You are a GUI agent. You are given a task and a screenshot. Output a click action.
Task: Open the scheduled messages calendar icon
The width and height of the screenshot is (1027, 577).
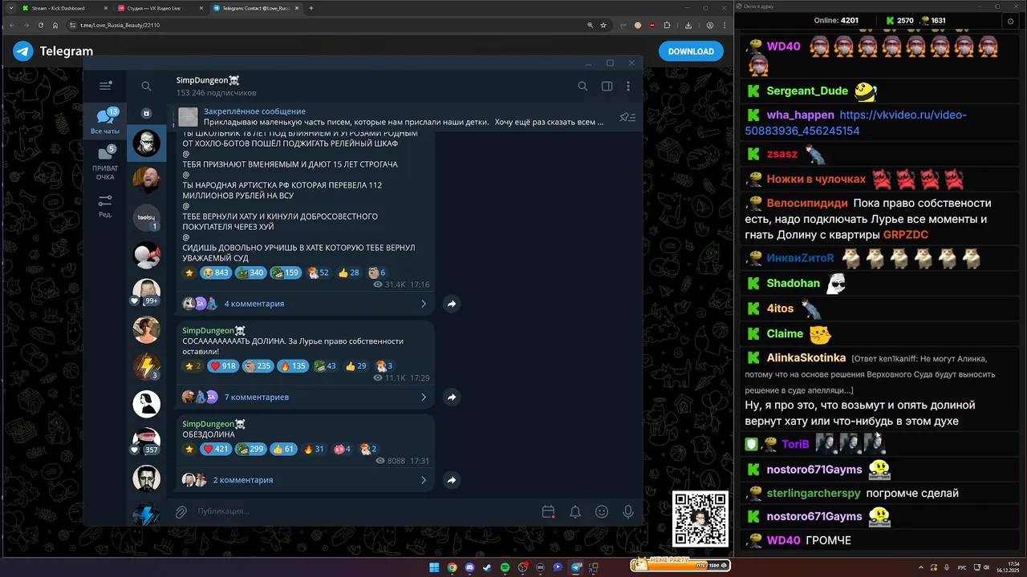[x=548, y=511]
